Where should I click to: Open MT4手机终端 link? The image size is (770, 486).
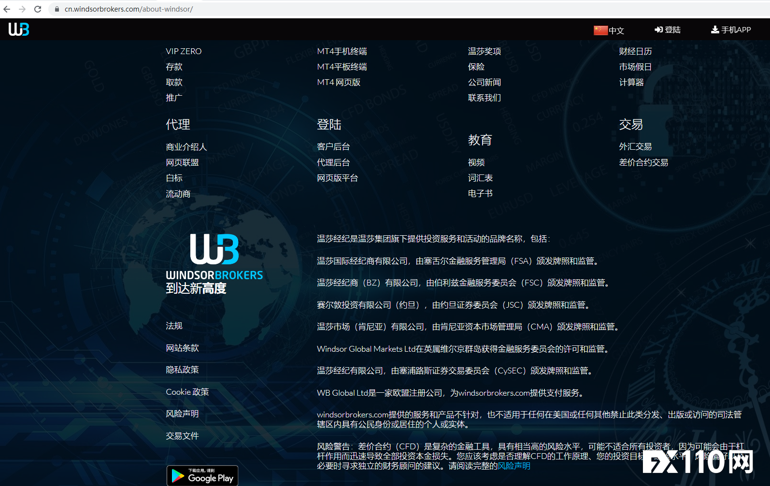point(342,51)
